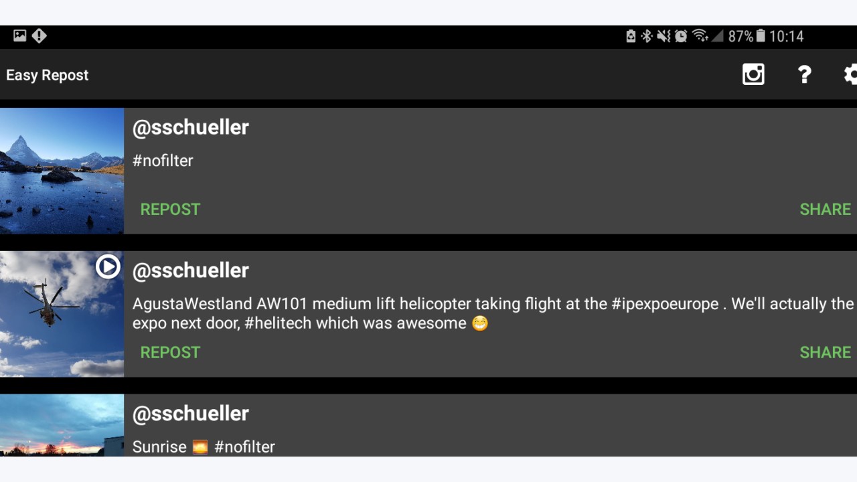Open settings with the gear icon

(850, 74)
